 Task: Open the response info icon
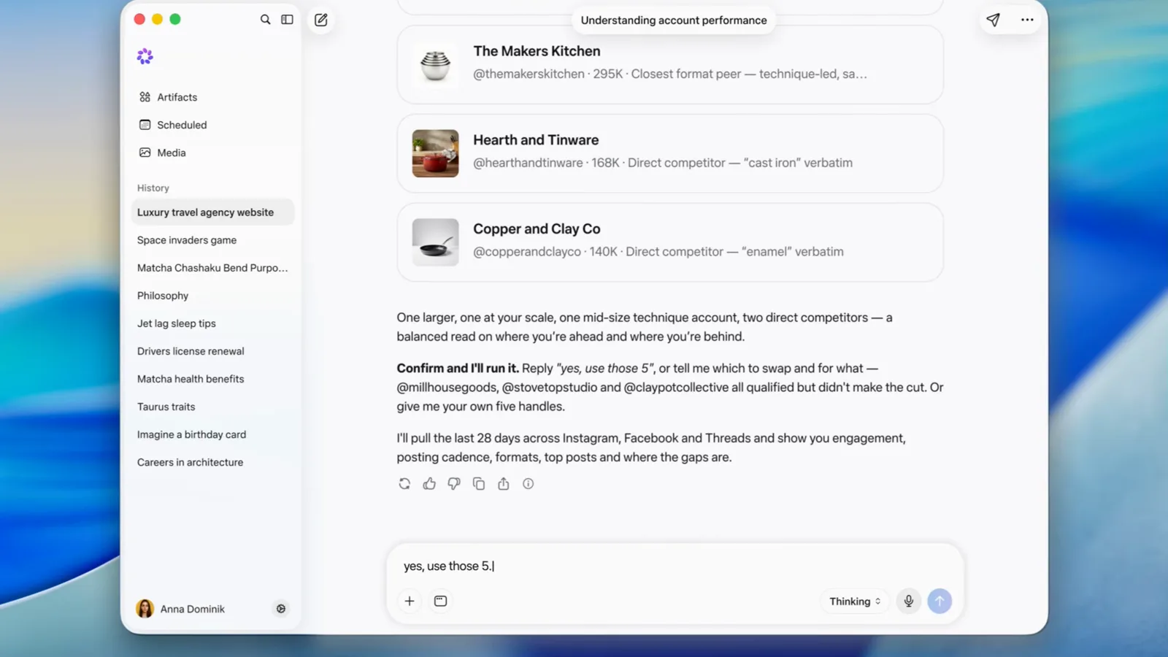529,483
